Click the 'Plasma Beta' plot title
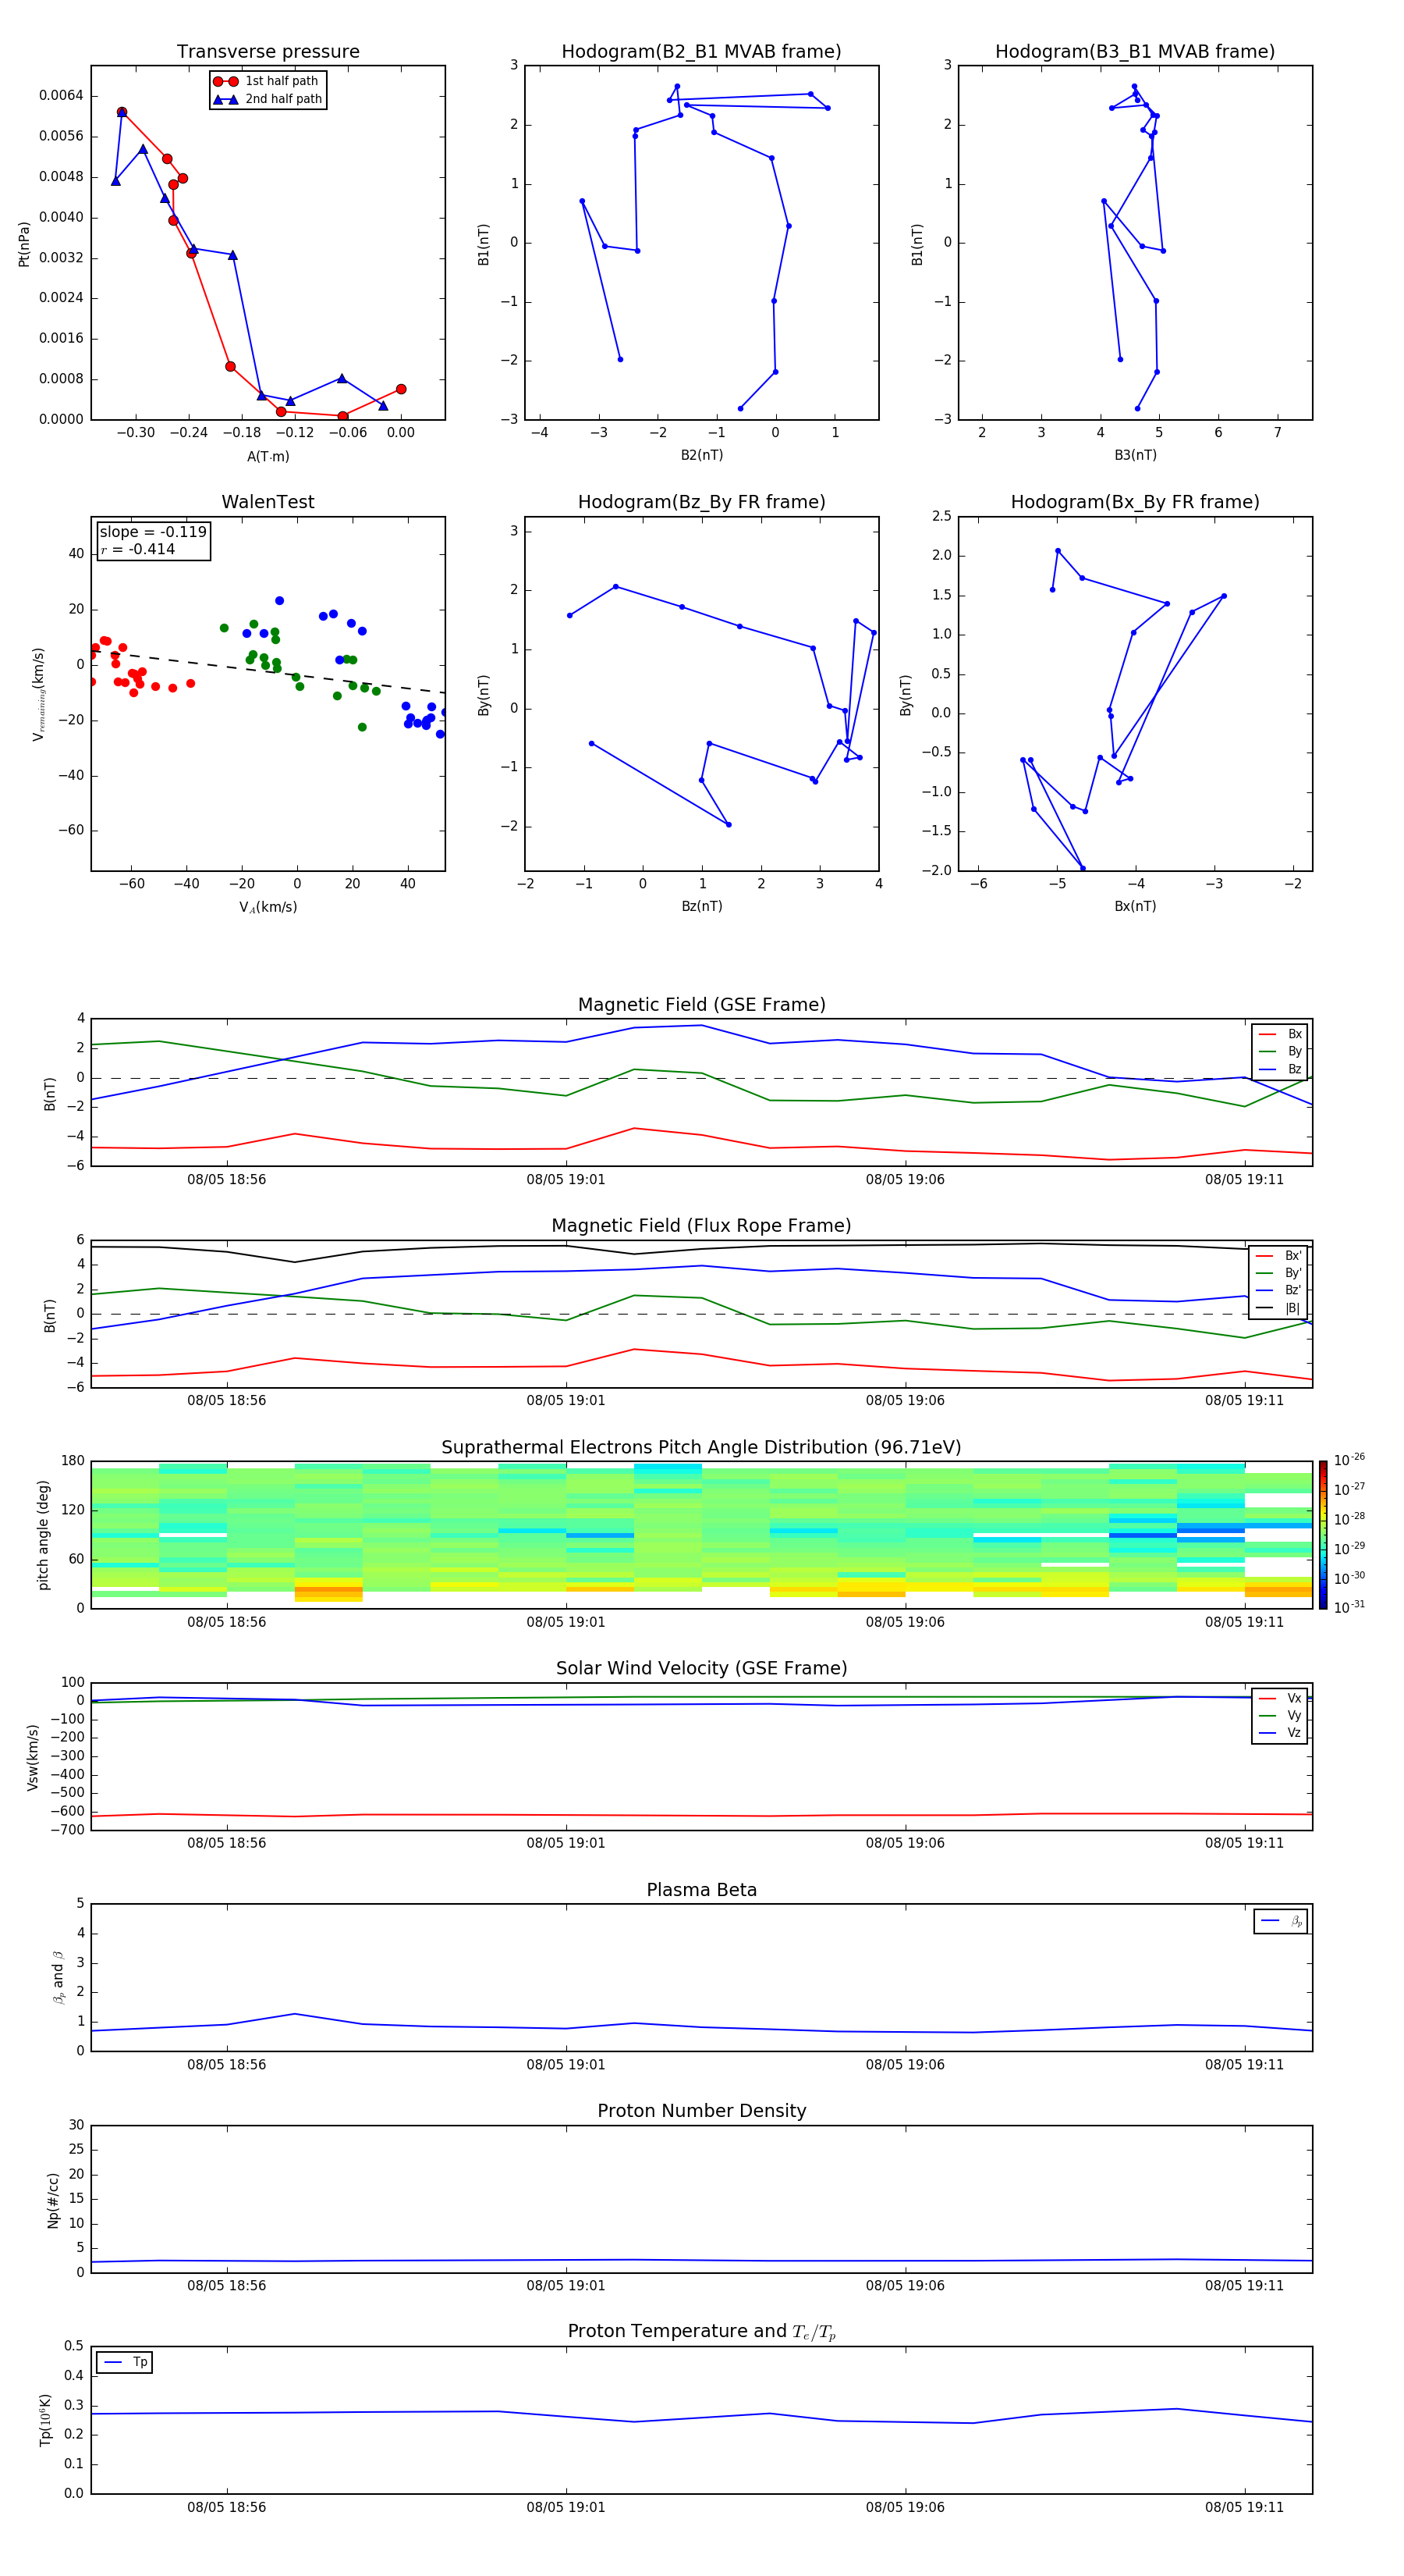 click(x=701, y=1890)
